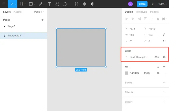Open the 100% zoom dropdown
The height and width of the screenshot is (111, 169).
(163, 4)
